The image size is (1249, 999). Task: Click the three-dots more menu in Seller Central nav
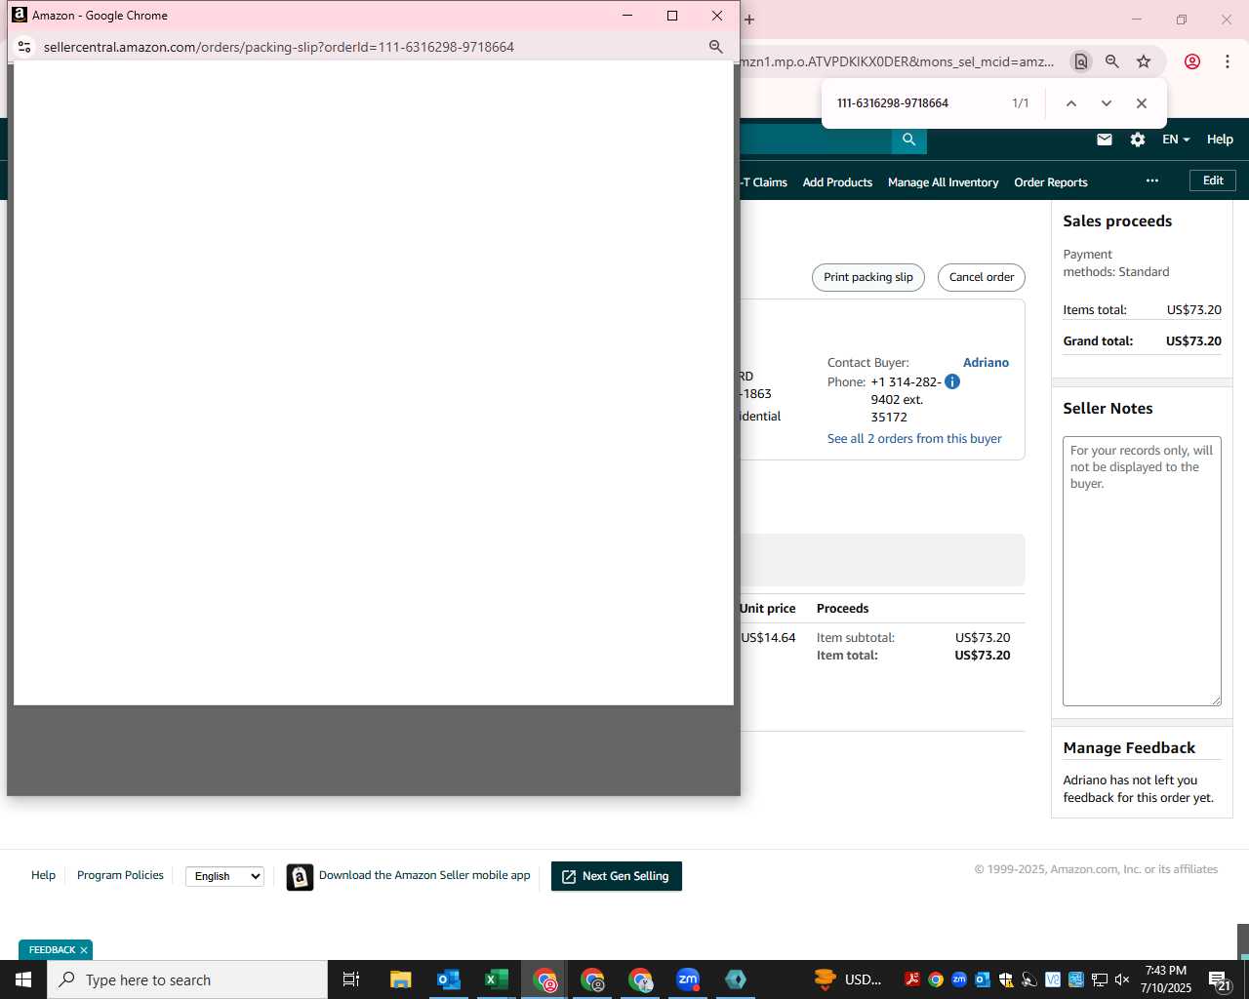pyautogui.click(x=1152, y=180)
